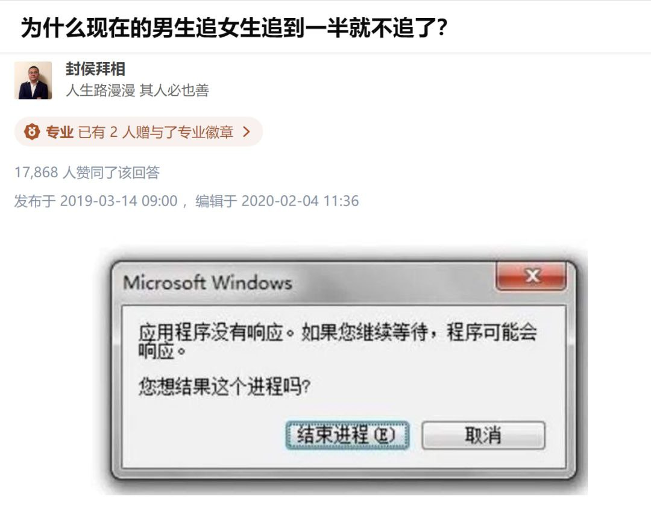651x510 pixels.
Task: Click the 发布于 2019-03-14 09:00 timestamp
Action: click(96, 201)
